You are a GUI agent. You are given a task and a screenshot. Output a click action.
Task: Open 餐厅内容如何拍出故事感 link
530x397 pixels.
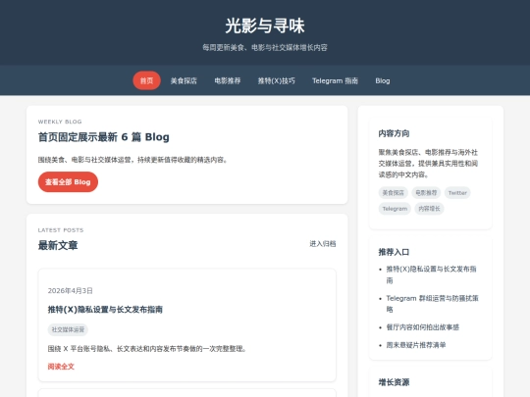tap(422, 327)
